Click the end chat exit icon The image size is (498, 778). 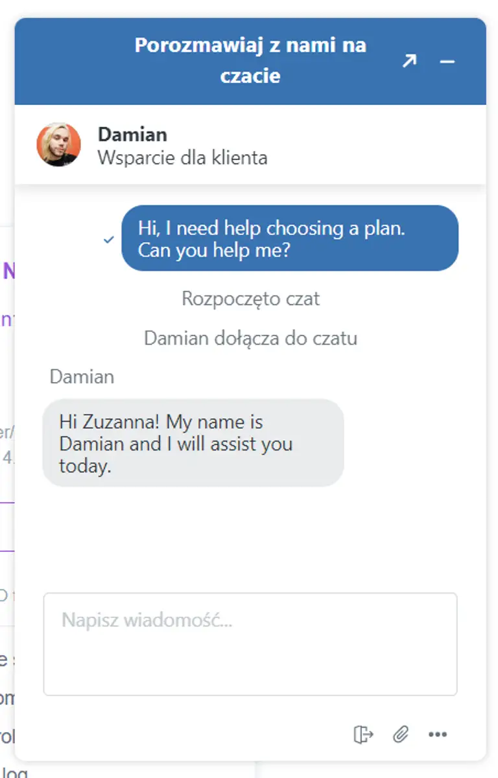click(x=364, y=734)
